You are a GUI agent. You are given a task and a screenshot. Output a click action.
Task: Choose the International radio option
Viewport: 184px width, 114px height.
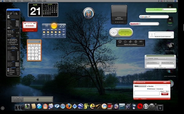click(x=156, y=89)
